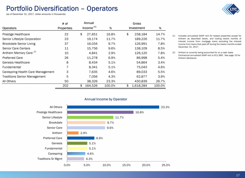
Task: Select the Carespring gradient blue chart bar
Action: (76, 154)
